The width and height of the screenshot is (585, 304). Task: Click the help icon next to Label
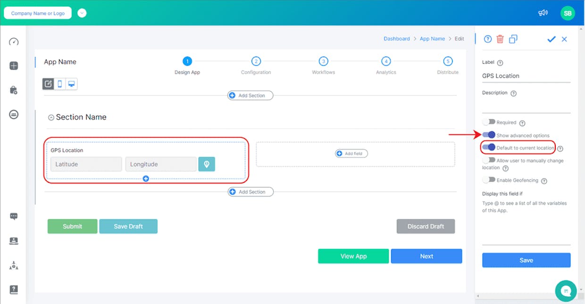pyautogui.click(x=500, y=63)
